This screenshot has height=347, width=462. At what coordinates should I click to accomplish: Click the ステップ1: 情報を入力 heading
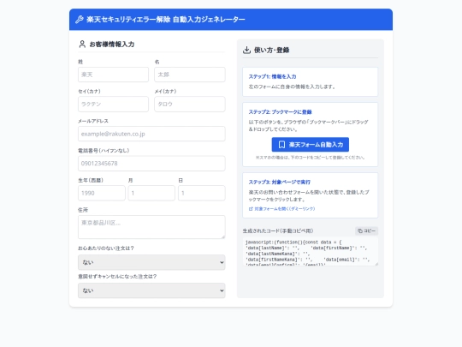tap(272, 76)
